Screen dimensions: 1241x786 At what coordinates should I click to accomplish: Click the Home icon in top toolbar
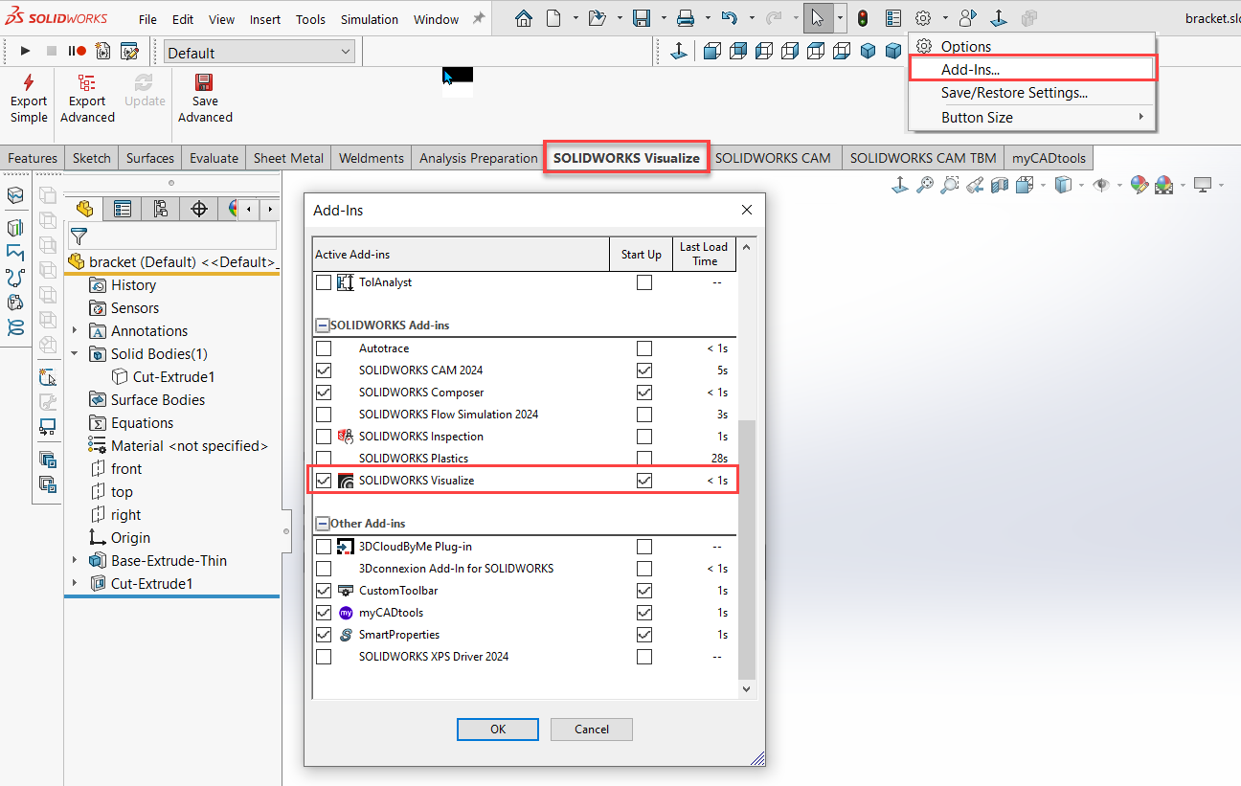point(523,18)
